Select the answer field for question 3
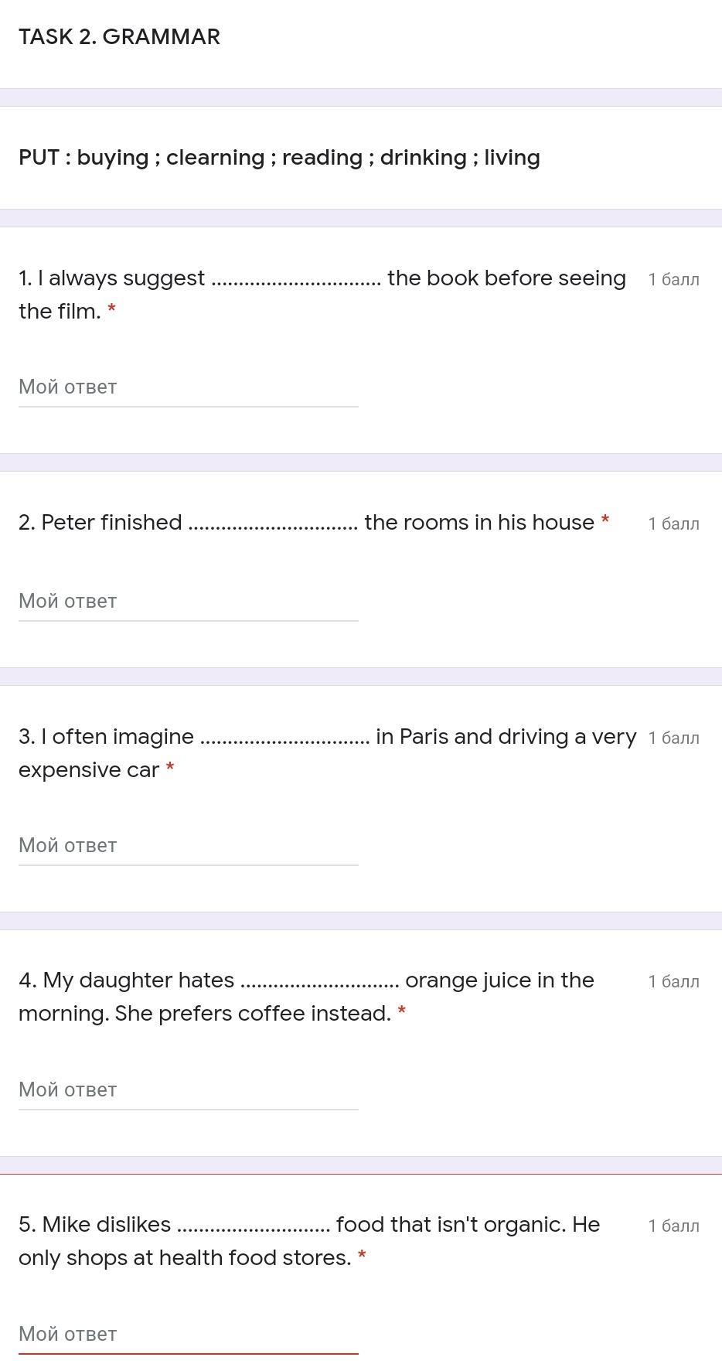722x1364 pixels. (188, 846)
